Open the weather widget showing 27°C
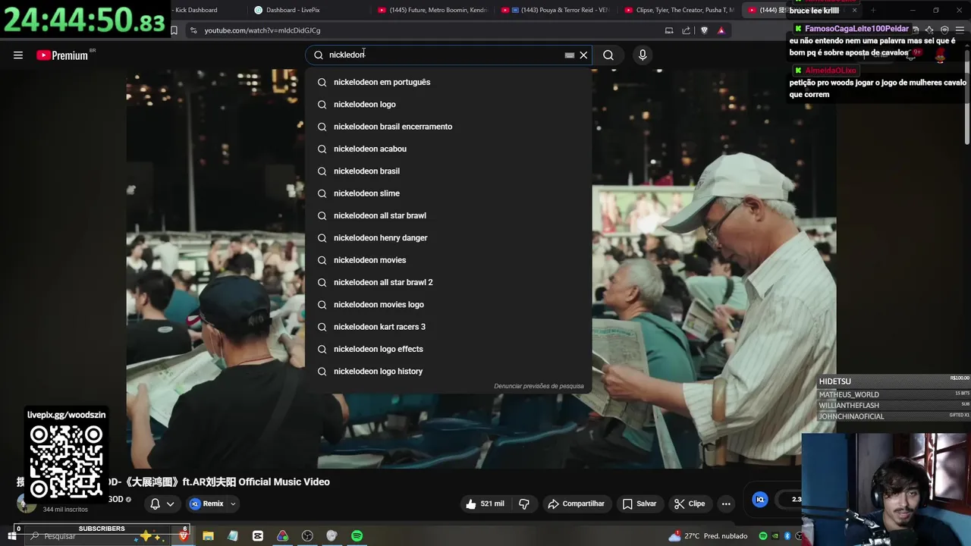Viewport: 971px width, 546px height. pos(708,536)
